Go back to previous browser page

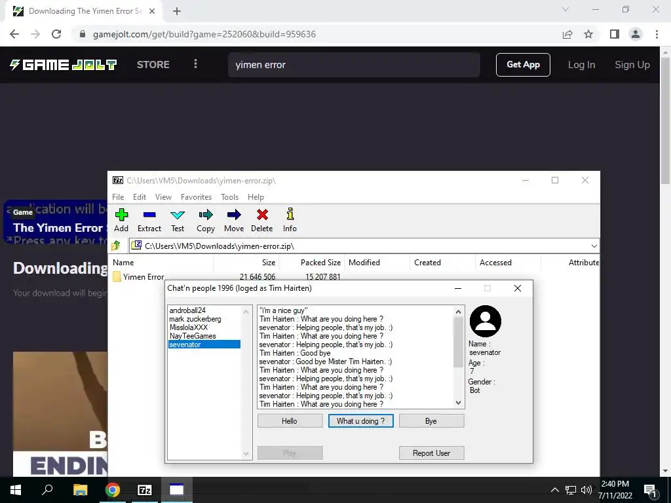(14, 34)
